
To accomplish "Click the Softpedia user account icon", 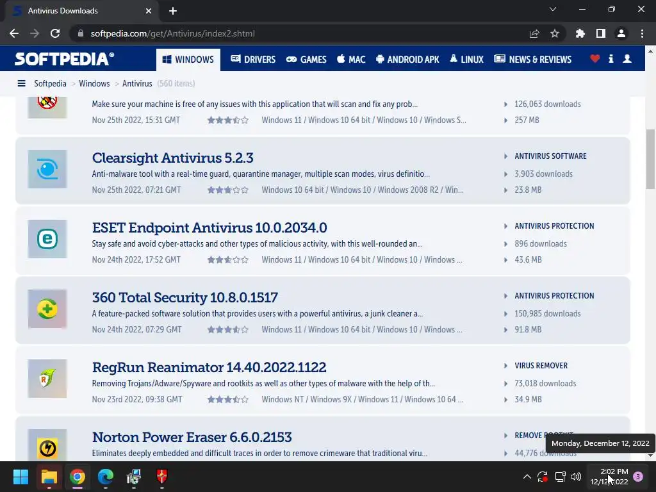I will [x=627, y=59].
